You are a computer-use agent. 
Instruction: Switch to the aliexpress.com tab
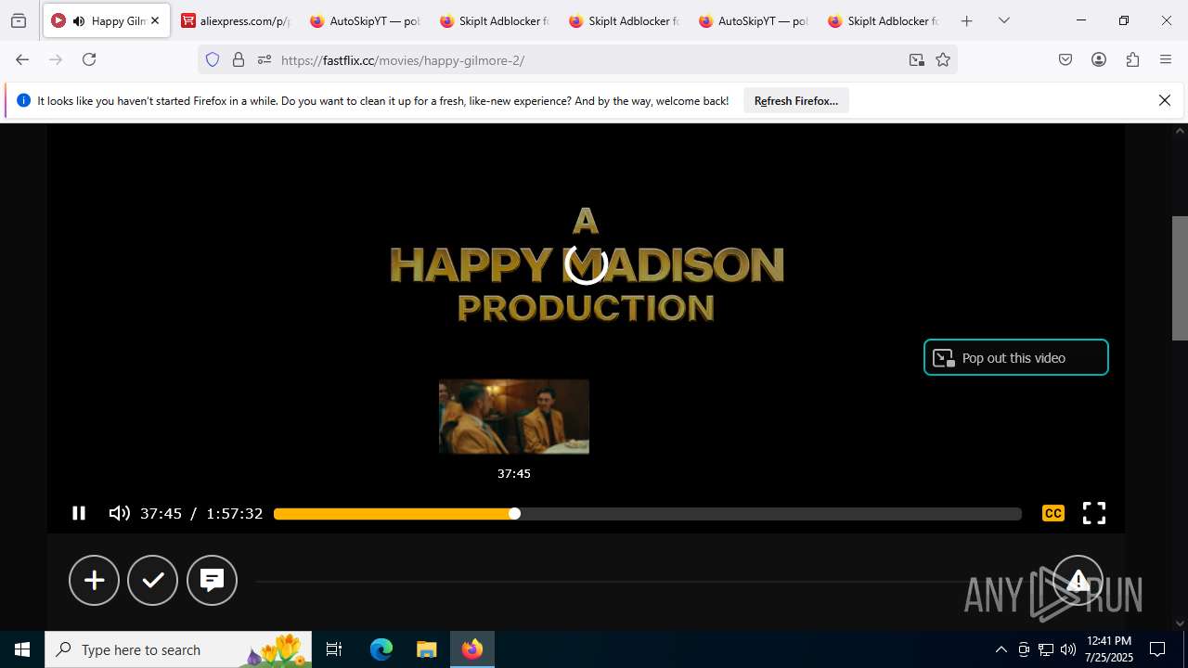coord(236,20)
